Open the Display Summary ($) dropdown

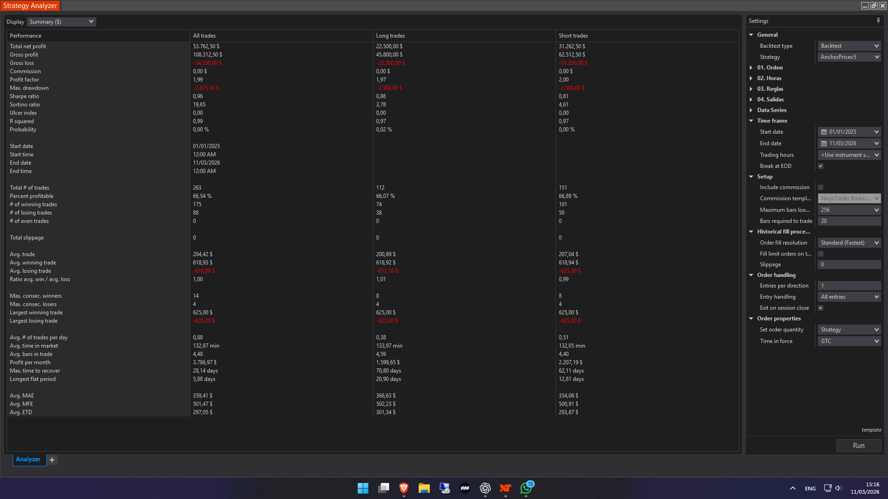point(61,22)
